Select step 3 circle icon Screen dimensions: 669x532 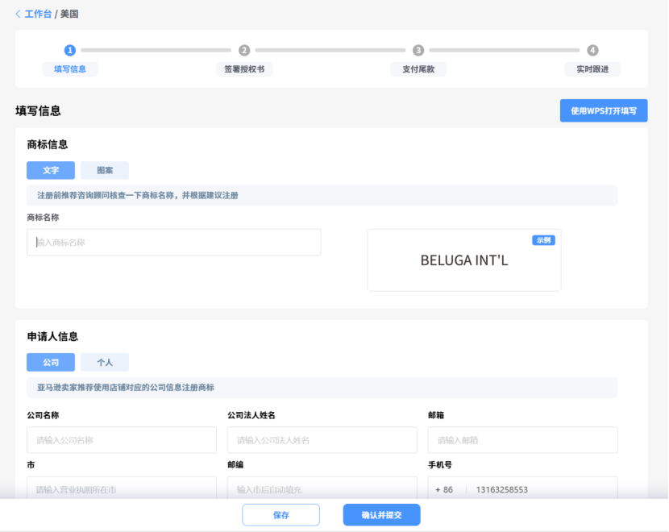pyautogui.click(x=418, y=50)
